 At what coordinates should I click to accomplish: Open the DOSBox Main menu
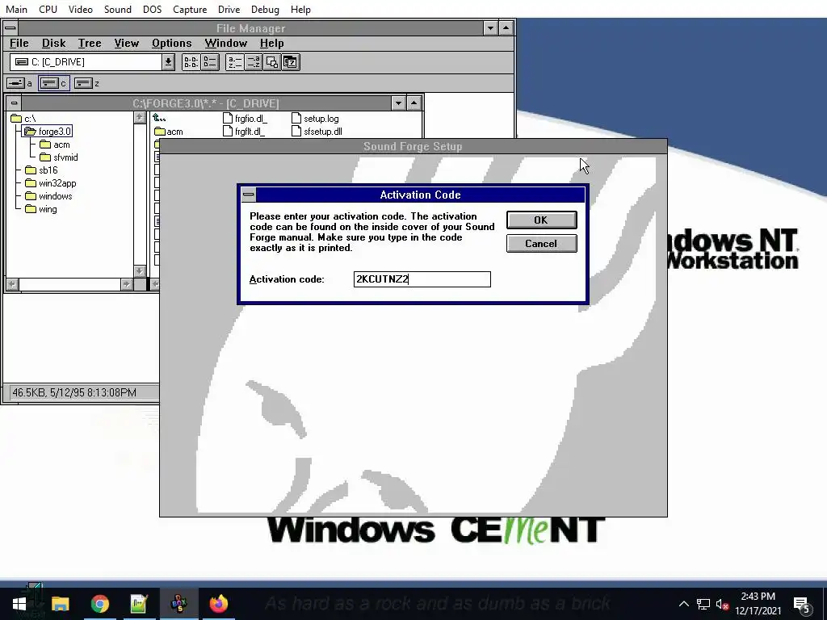[16, 10]
